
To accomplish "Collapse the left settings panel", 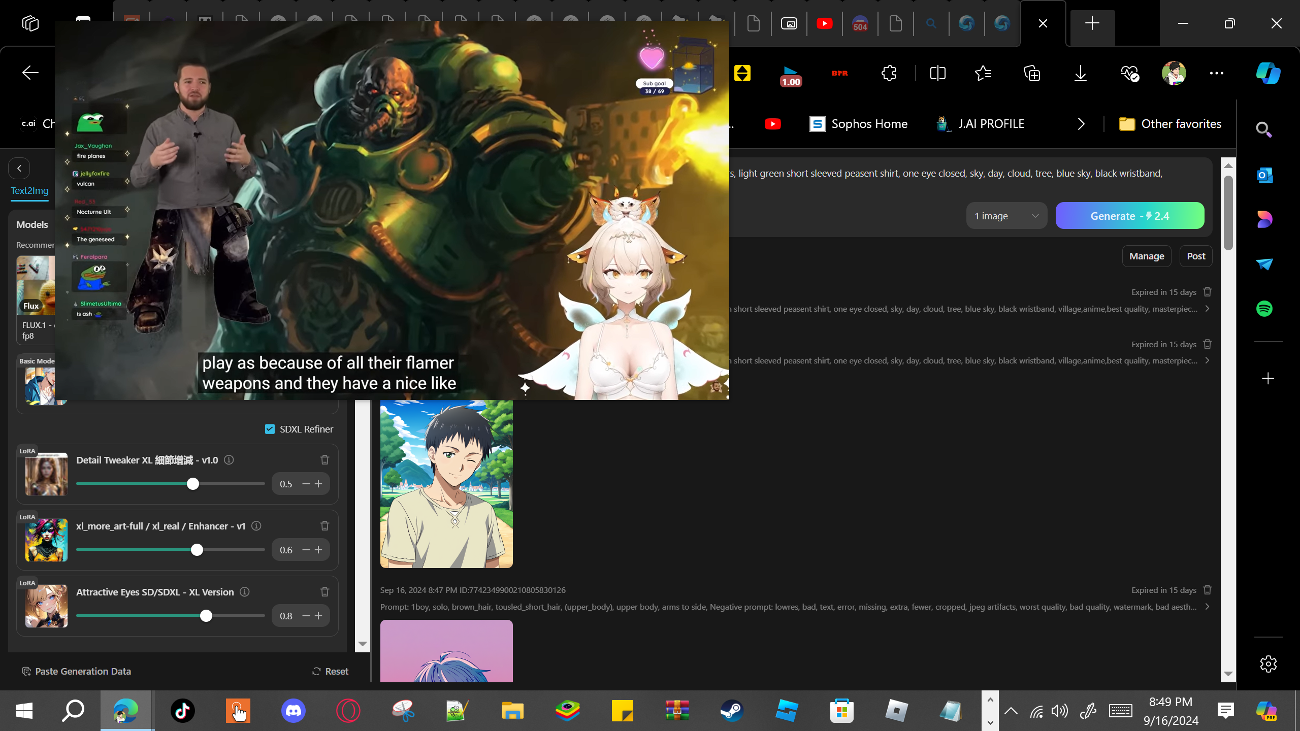I will [x=19, y=169].
